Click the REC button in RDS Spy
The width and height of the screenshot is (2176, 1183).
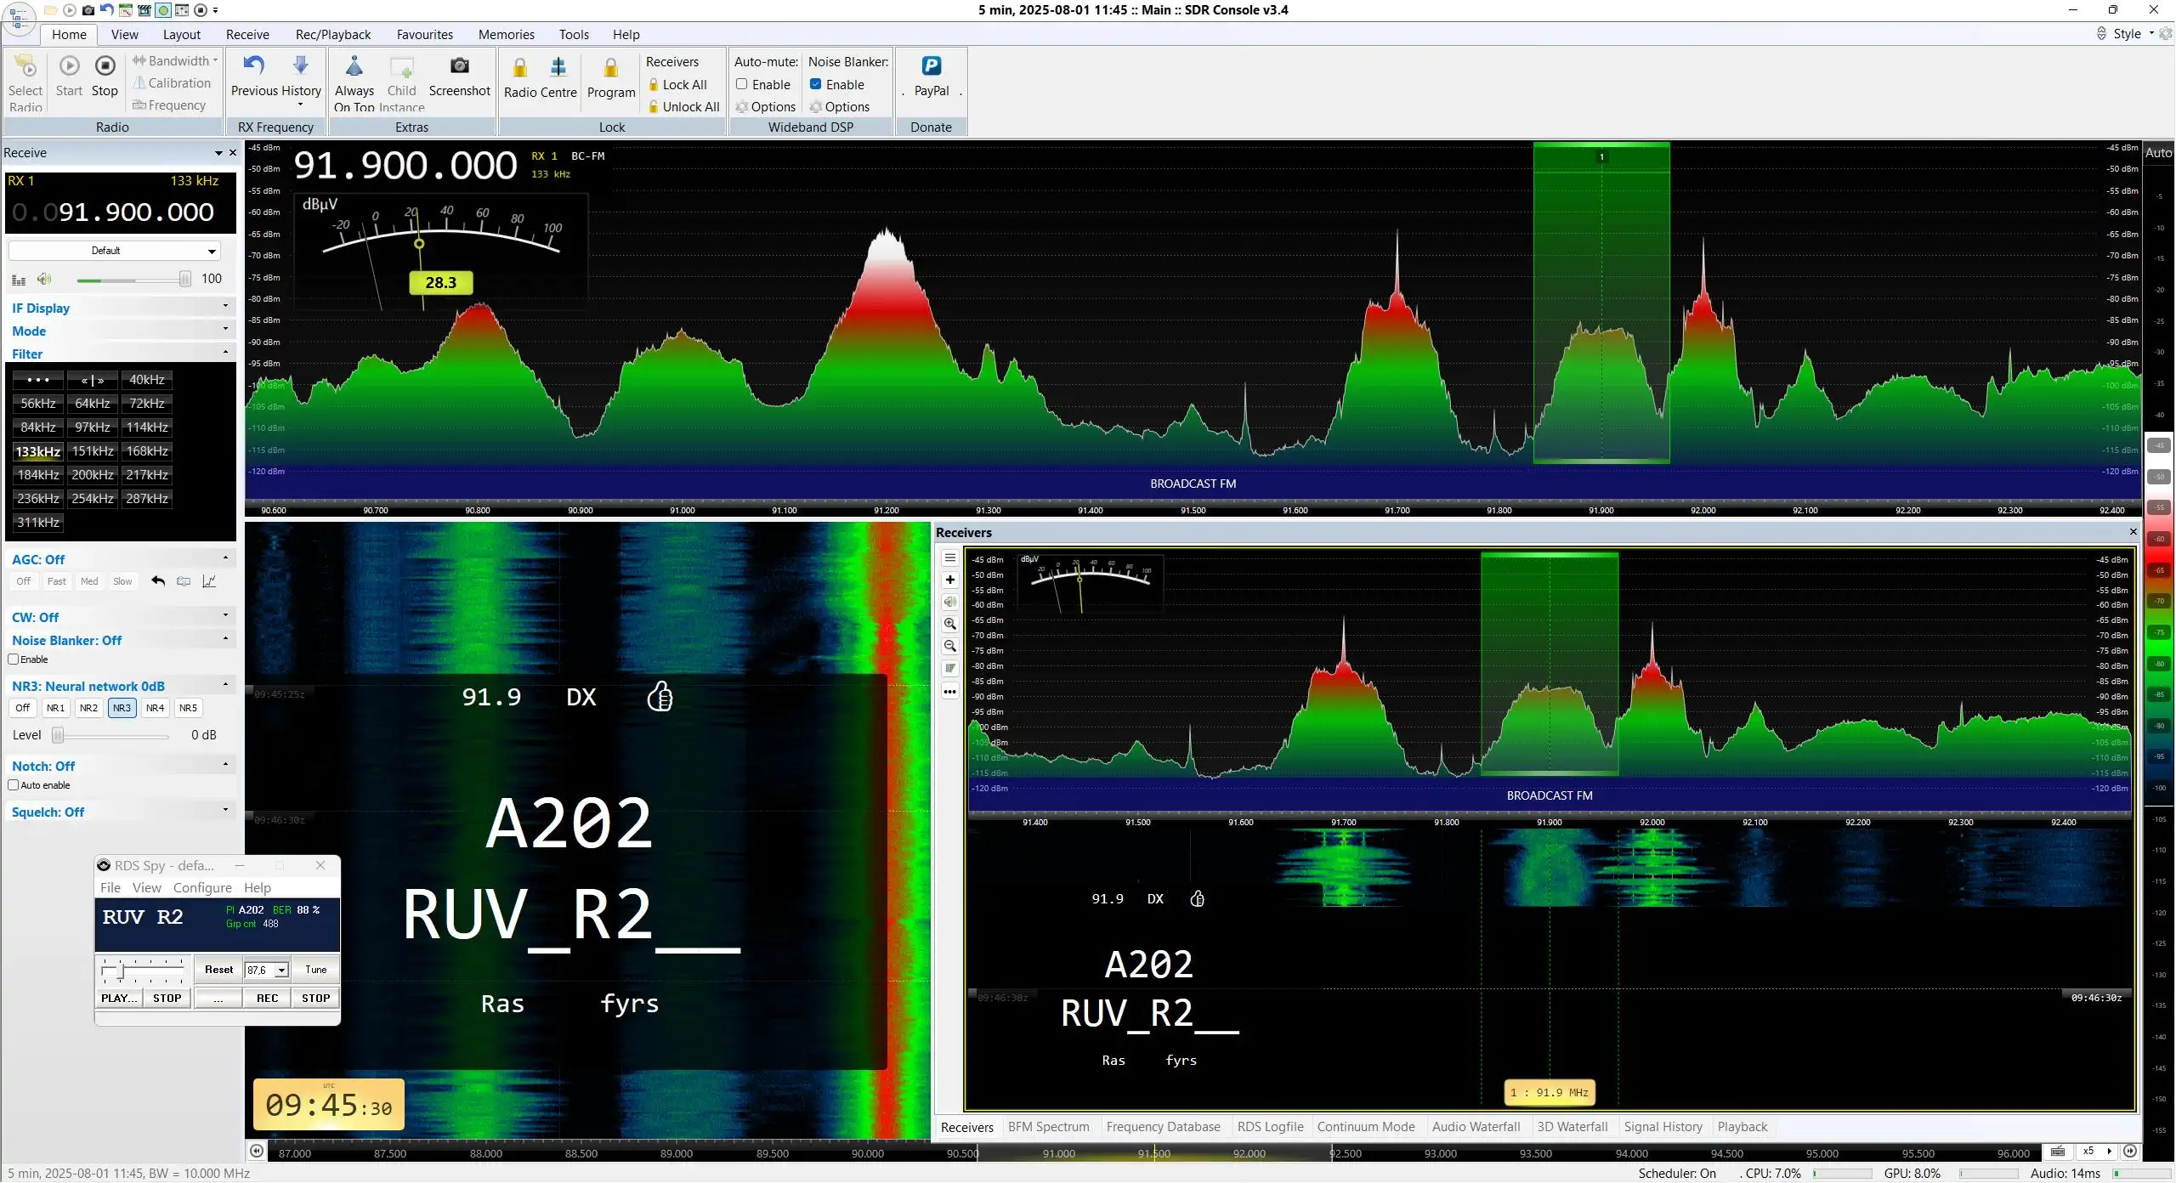click(x=268, y=999)
